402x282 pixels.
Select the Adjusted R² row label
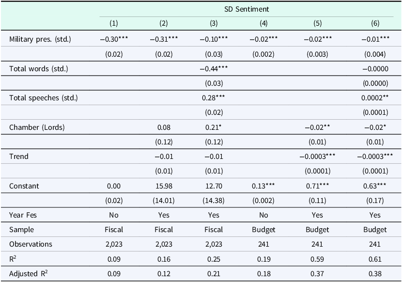click(28, 273)
